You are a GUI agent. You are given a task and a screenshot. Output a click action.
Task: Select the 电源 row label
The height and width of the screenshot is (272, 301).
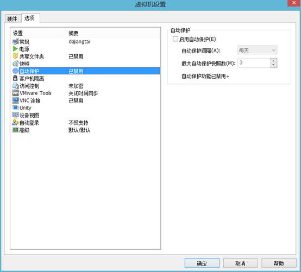tap(24, 49)
